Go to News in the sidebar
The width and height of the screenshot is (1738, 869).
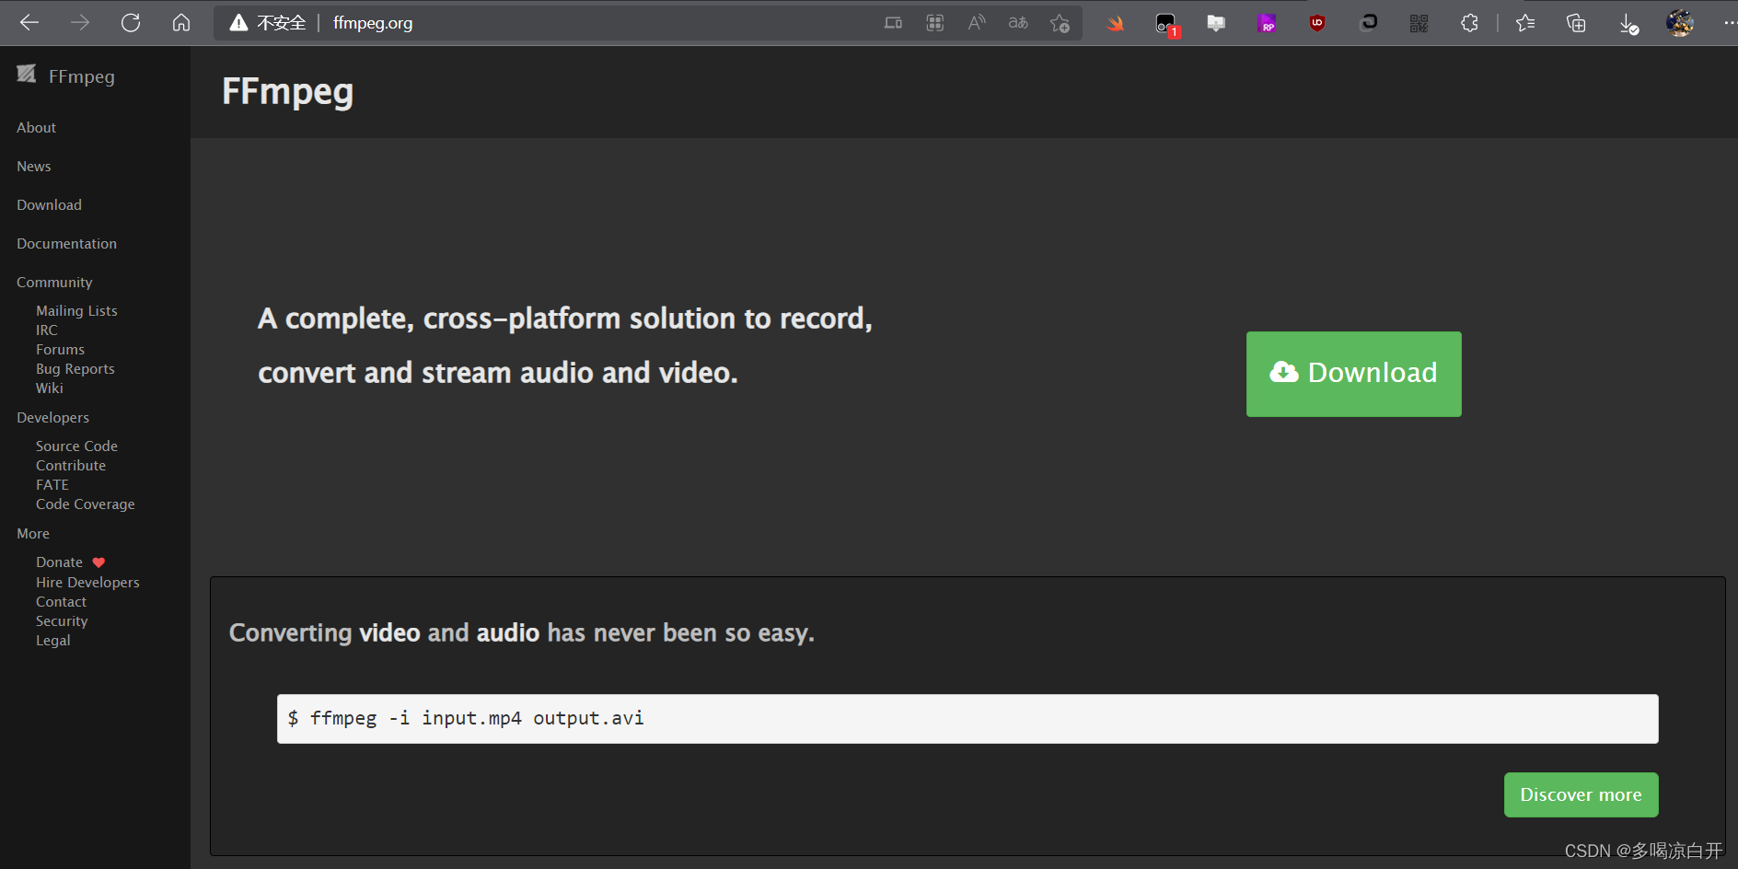34,167
